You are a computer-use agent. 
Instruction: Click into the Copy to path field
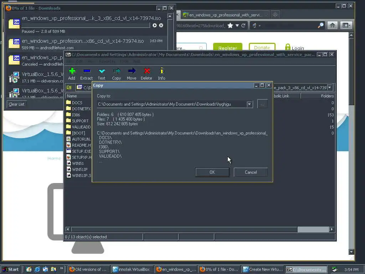pos(172,104)
